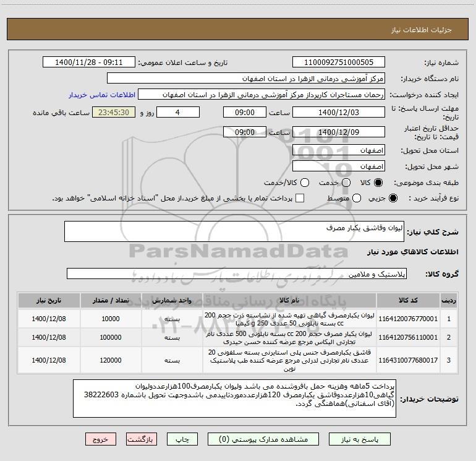The width and height of the screenshot is (476, 461).
Task: Open اطلاعات تماس خریدار link
Action: [102, 95]
